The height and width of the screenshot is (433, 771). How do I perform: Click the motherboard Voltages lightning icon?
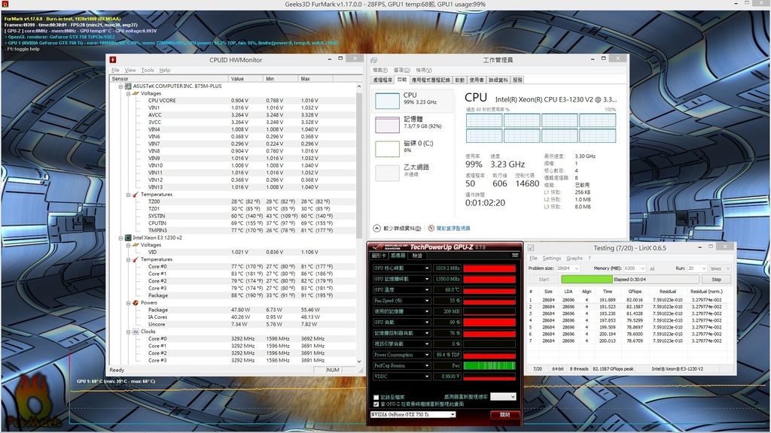(136, 93)
